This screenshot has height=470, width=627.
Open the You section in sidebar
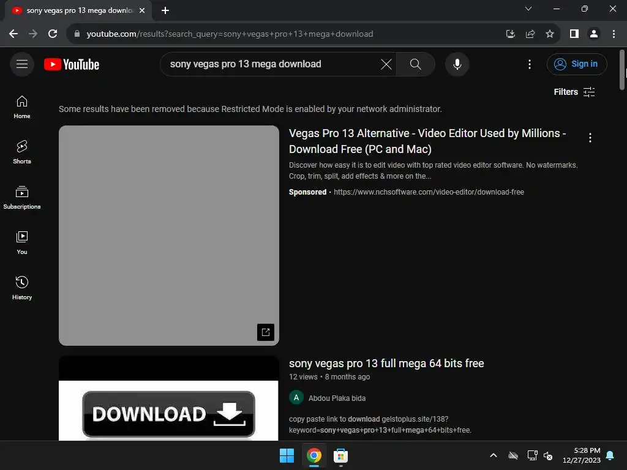[22, 242]
